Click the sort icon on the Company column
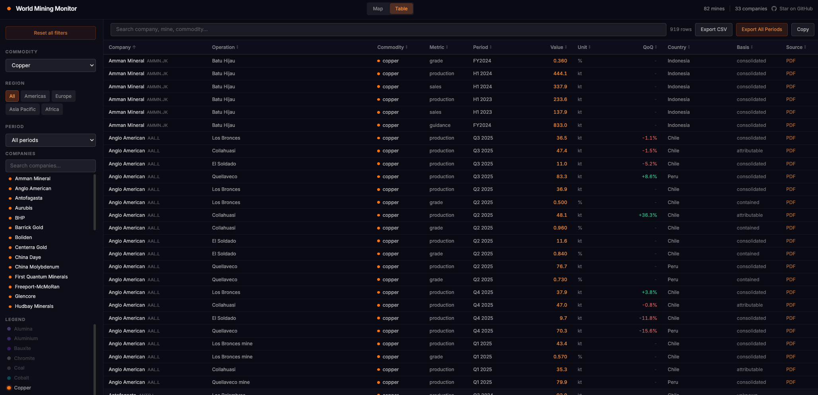The image size is (818, 395). [134, 47]
